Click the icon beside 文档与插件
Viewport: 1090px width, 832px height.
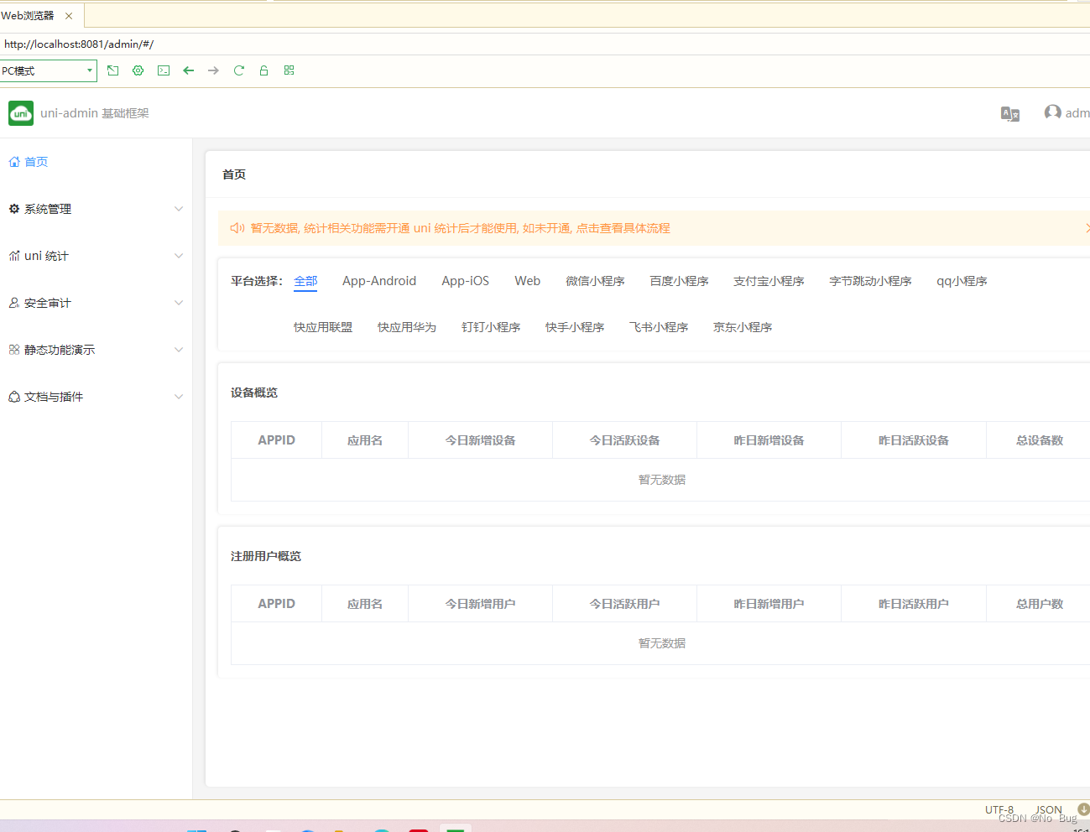(x=14, y=397)
